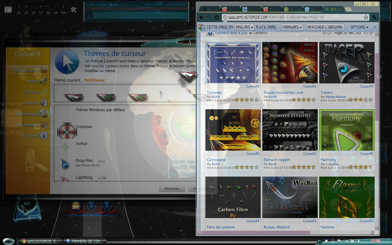Image resolution: width=392 pixels, height=245 pixels.
Task: Open the volume control in the system tray
Action: pyautogui.click(x=359, y=241)
